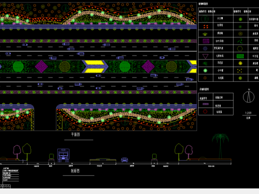The width and height of the screenshot is (259, 194).
Task: Click the leftmost green circle in median
Action: point(18,67)
